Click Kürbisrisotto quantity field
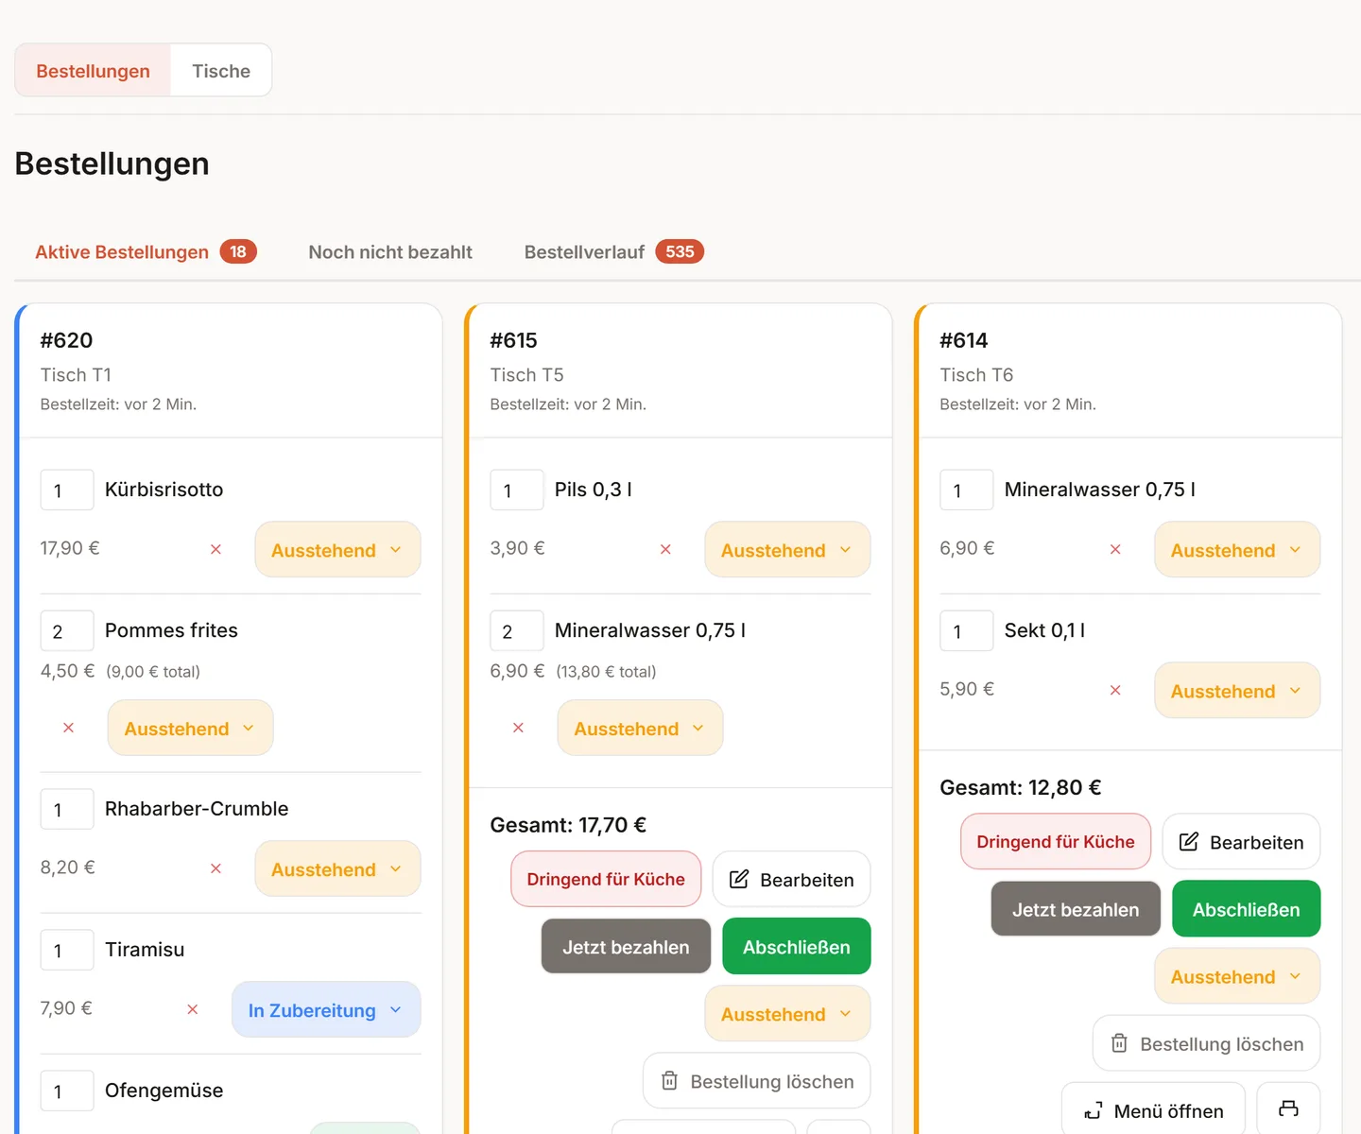The image size is (1361, 1134). click(67, 490)
